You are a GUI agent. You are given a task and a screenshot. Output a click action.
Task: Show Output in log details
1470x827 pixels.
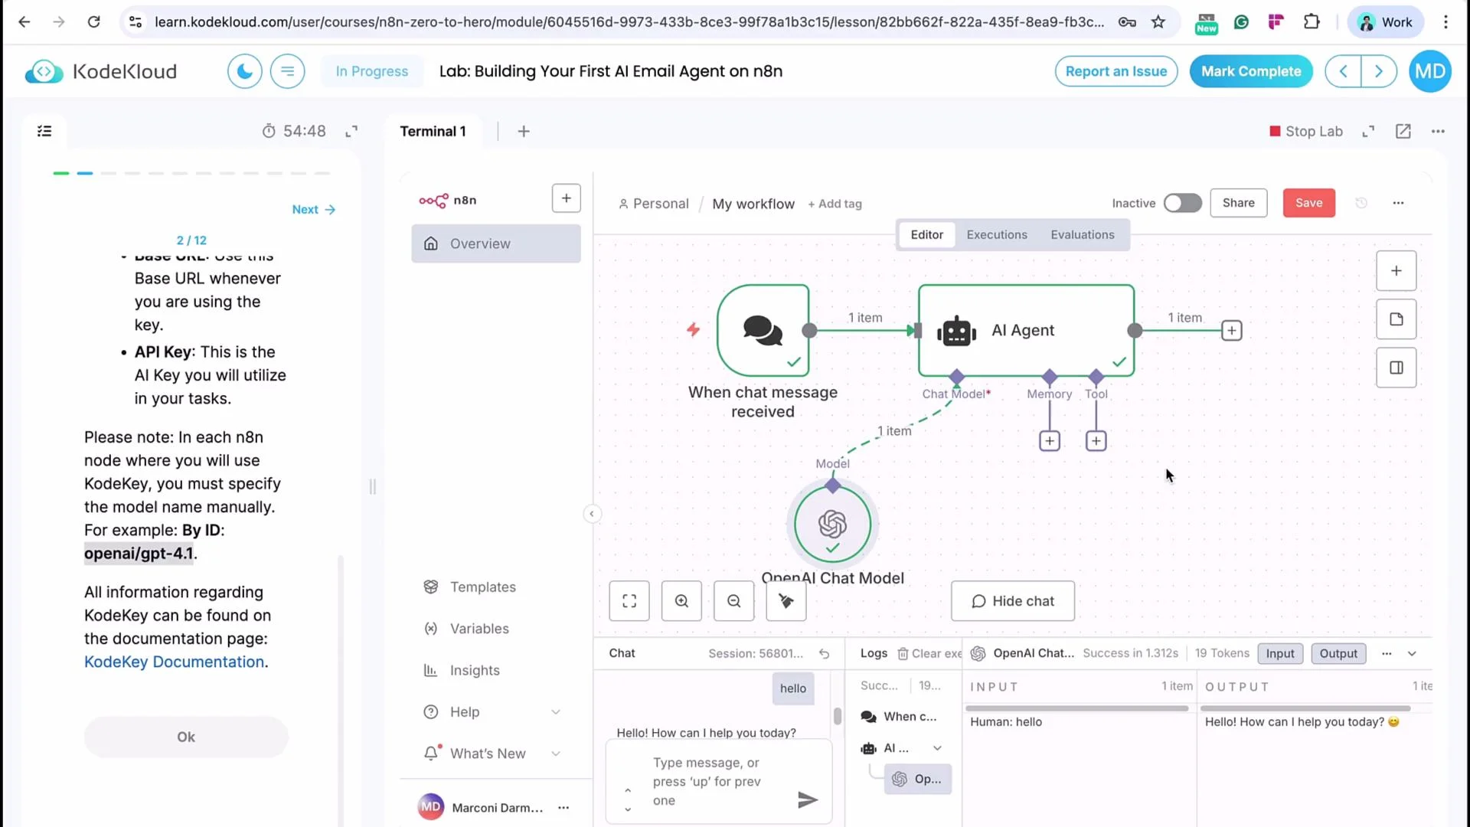[1338, 654]
